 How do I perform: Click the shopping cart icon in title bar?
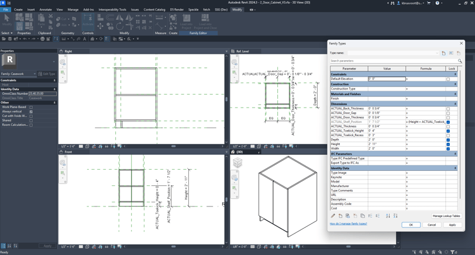(x=429, y=3)
